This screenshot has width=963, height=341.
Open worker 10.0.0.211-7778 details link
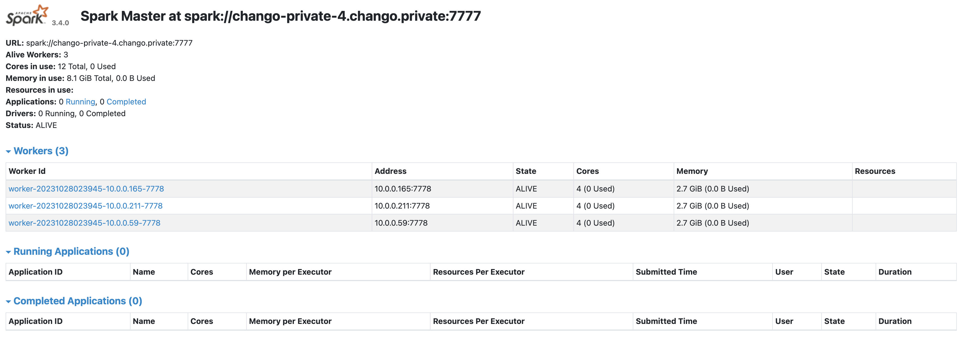point(86,206)
